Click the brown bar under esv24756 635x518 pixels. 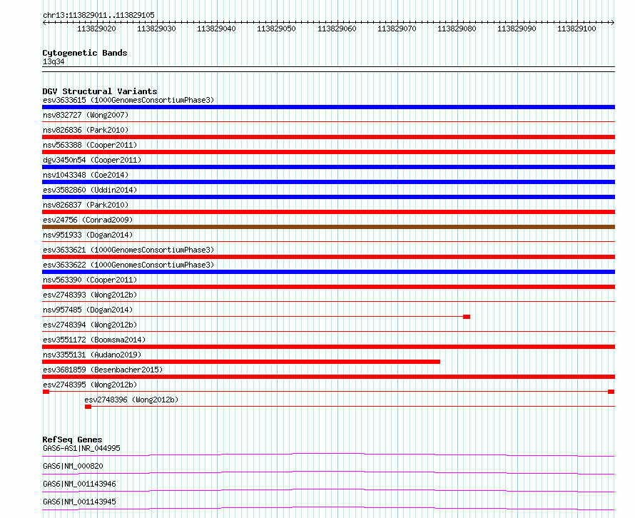pyautogui.click(x=328, y=227)
